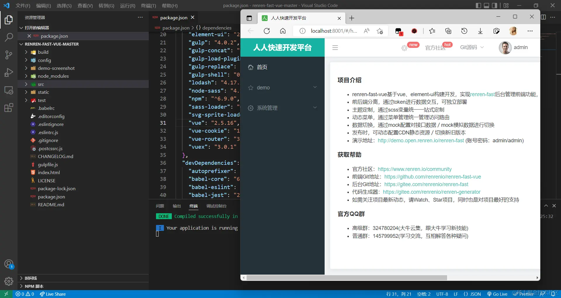Open the Extensions view

(9, 108)
